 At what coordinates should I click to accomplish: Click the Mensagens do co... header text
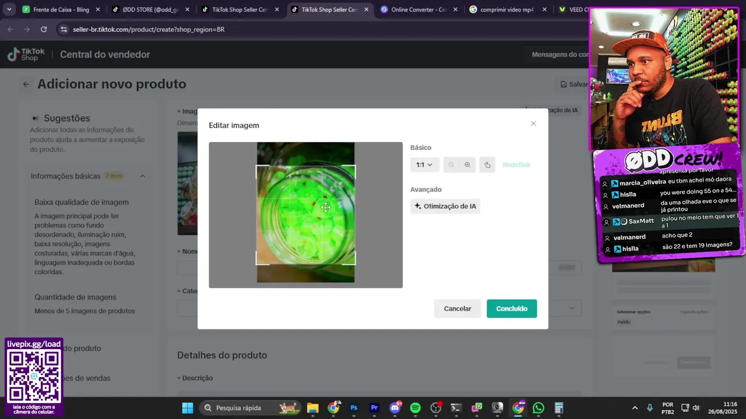click(x=559, y=54)
